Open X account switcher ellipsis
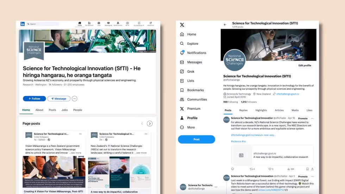 point(216,187)
